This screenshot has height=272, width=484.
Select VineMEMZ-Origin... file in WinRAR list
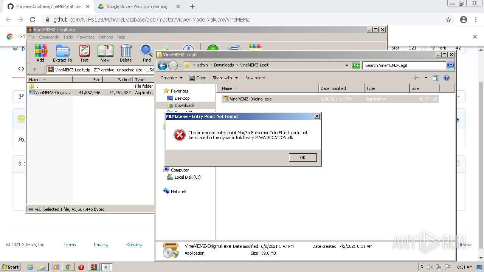pos(91,93)
